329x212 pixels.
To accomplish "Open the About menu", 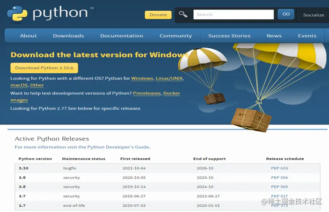I will click(28, 36).
